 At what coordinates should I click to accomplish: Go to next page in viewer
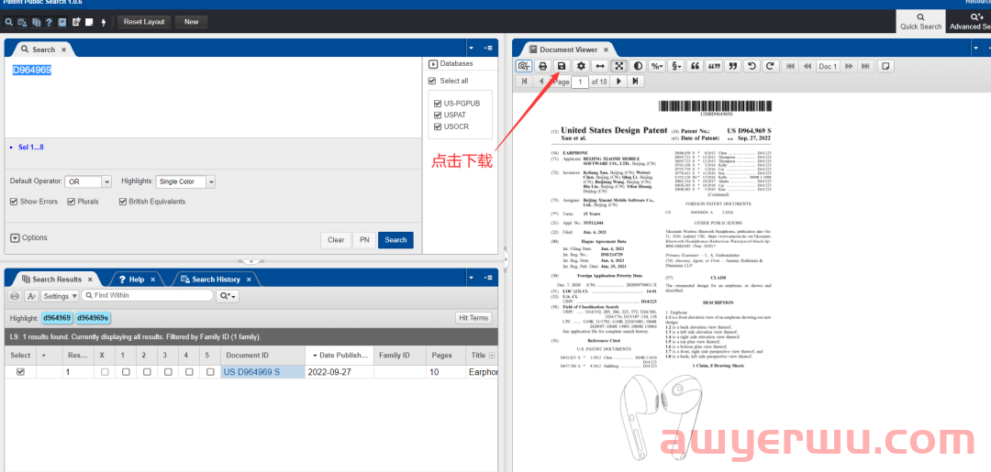tap(619, 82)
